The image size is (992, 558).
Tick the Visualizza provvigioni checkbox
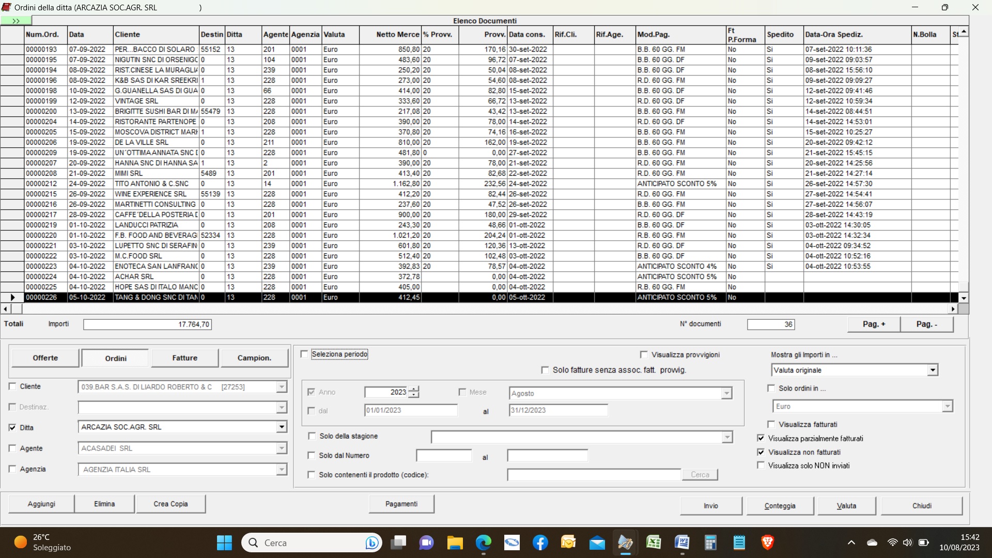click(x=644, y=355)
